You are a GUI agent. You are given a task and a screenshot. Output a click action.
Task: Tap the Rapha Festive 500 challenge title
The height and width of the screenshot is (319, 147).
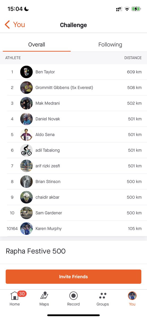coord(36,251)
